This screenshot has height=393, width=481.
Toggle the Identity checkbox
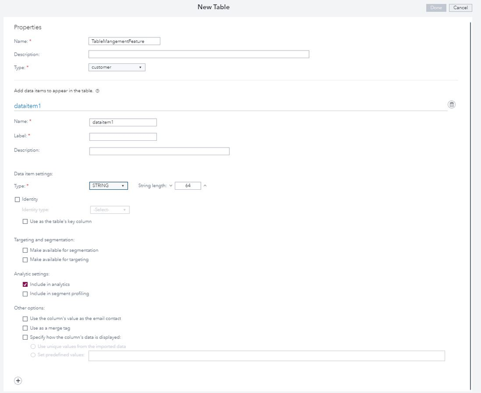click(17, 199)
